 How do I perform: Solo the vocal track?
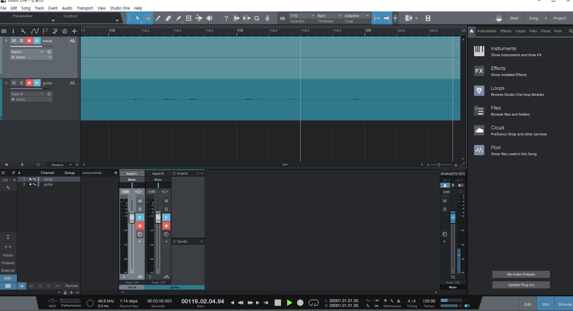coord(21,41)
